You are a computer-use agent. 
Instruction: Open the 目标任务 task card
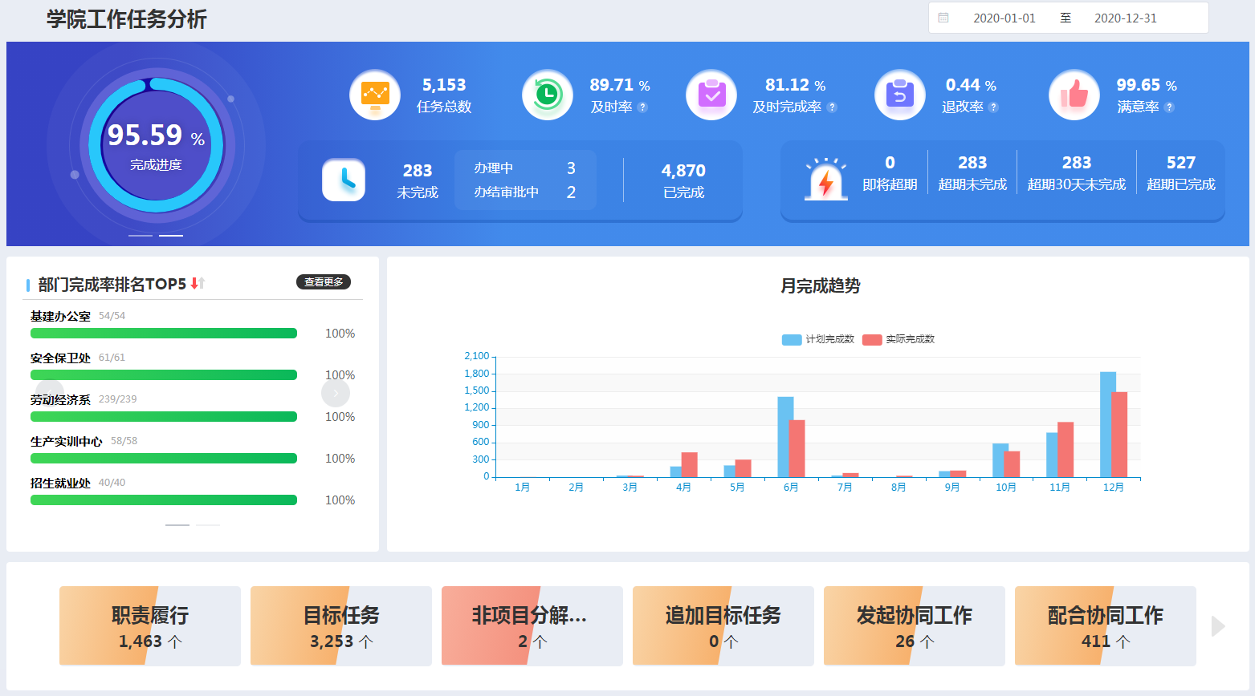[x=341, y=626]
